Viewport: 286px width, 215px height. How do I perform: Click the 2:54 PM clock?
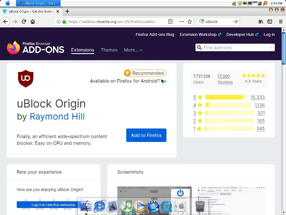point(277,3)
